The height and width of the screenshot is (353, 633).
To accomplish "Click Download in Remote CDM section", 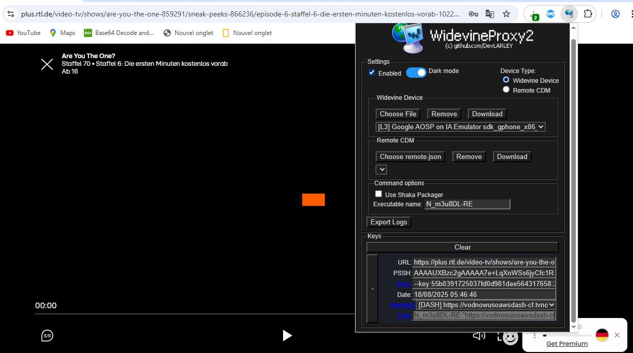I will click(x=512, y=156).
